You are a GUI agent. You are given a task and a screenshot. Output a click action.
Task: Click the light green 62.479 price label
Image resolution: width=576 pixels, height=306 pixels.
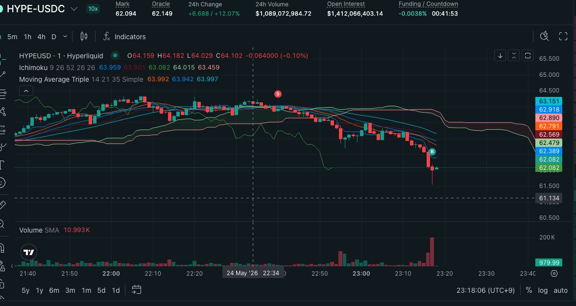tap(549, 143)
